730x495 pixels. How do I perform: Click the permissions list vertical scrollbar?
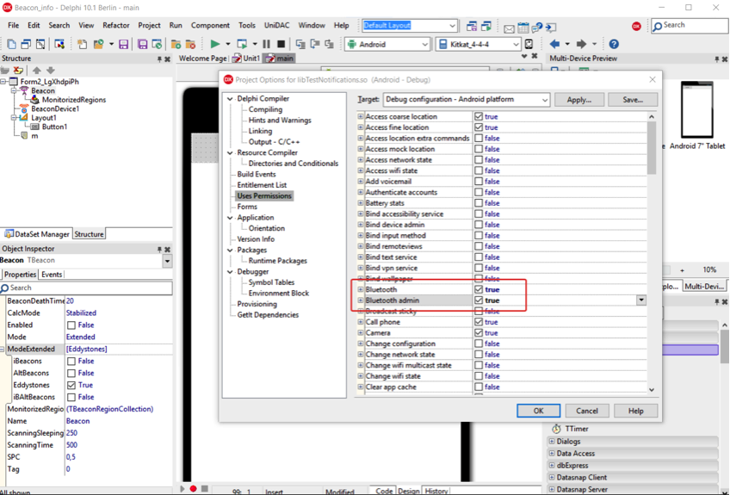click(652, 147)
